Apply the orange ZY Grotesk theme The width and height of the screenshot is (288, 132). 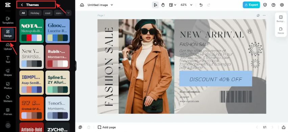coord(31,108)
